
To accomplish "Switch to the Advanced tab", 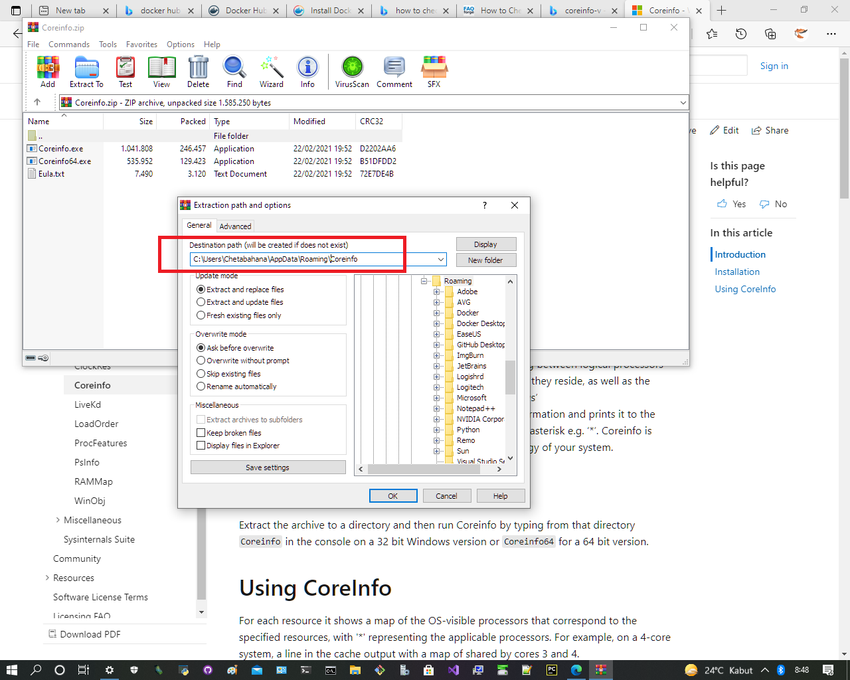I will [x=235, y=226].
